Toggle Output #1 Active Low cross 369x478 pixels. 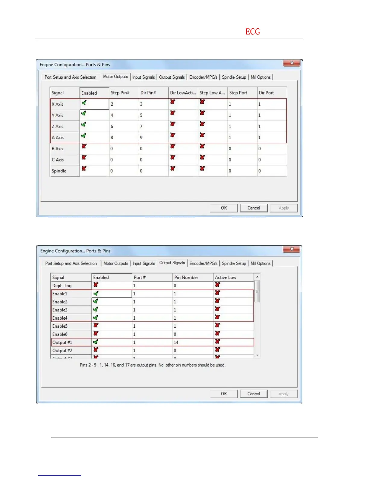pyautogui.click(x=218, y=341)
